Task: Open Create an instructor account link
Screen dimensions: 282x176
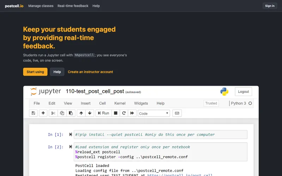Action: point(90,72)
